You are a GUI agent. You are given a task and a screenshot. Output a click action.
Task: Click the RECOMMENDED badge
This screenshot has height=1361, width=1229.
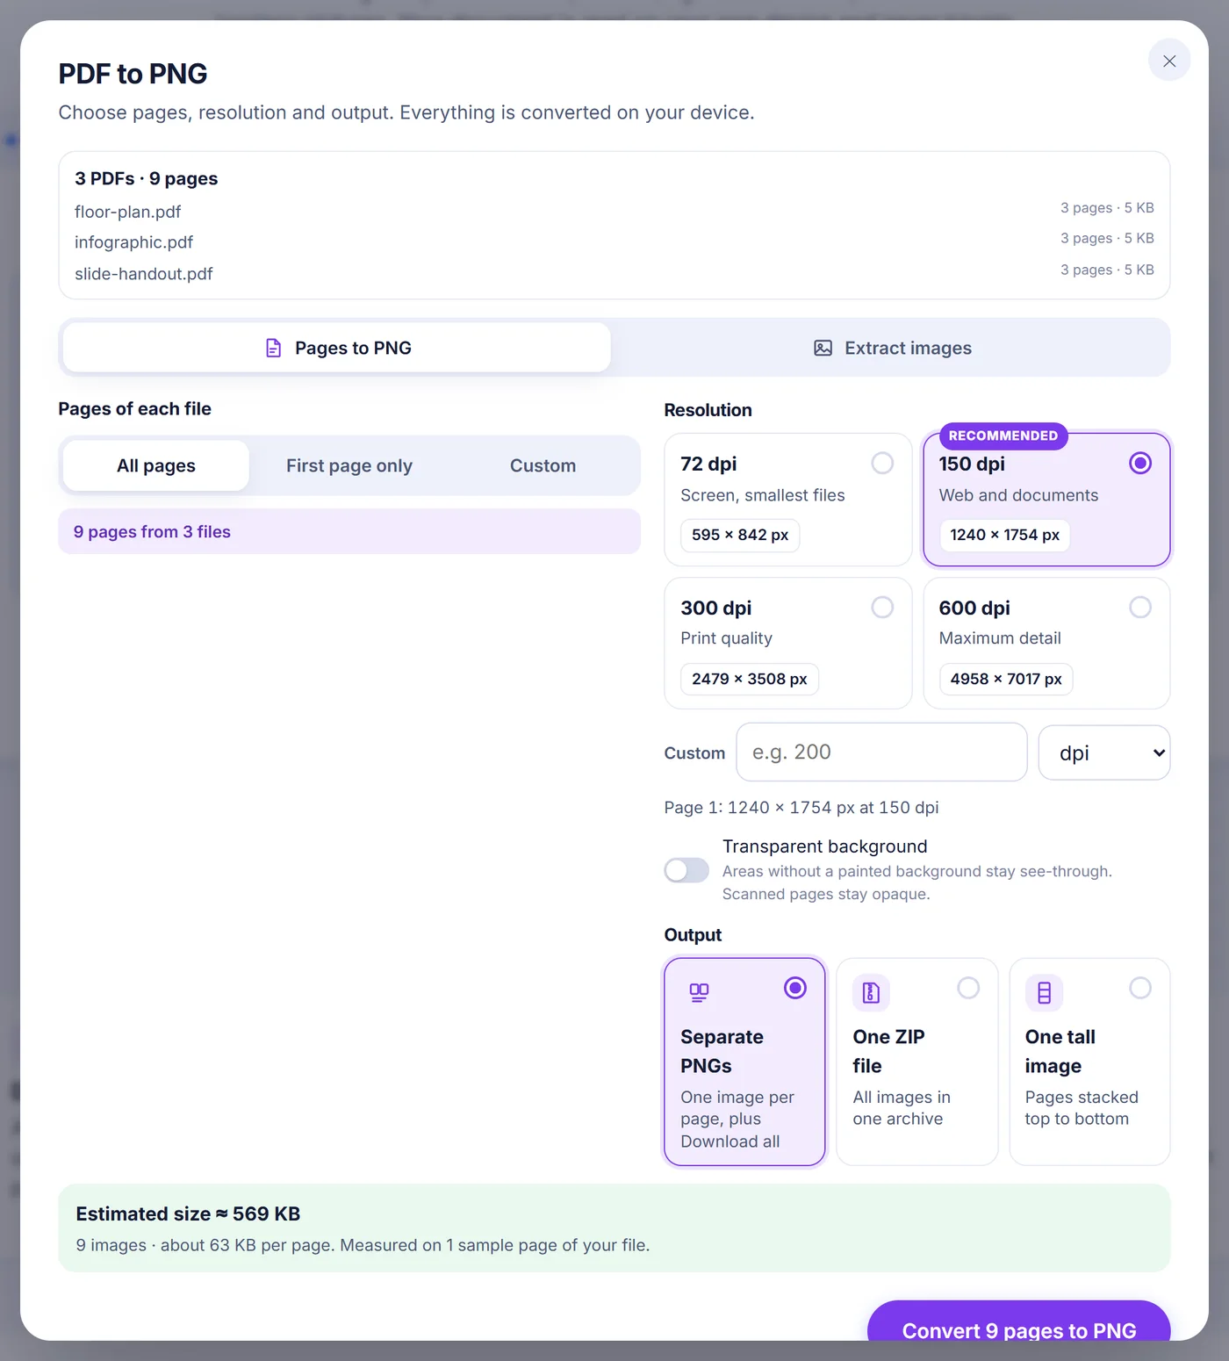point(1003,436)
